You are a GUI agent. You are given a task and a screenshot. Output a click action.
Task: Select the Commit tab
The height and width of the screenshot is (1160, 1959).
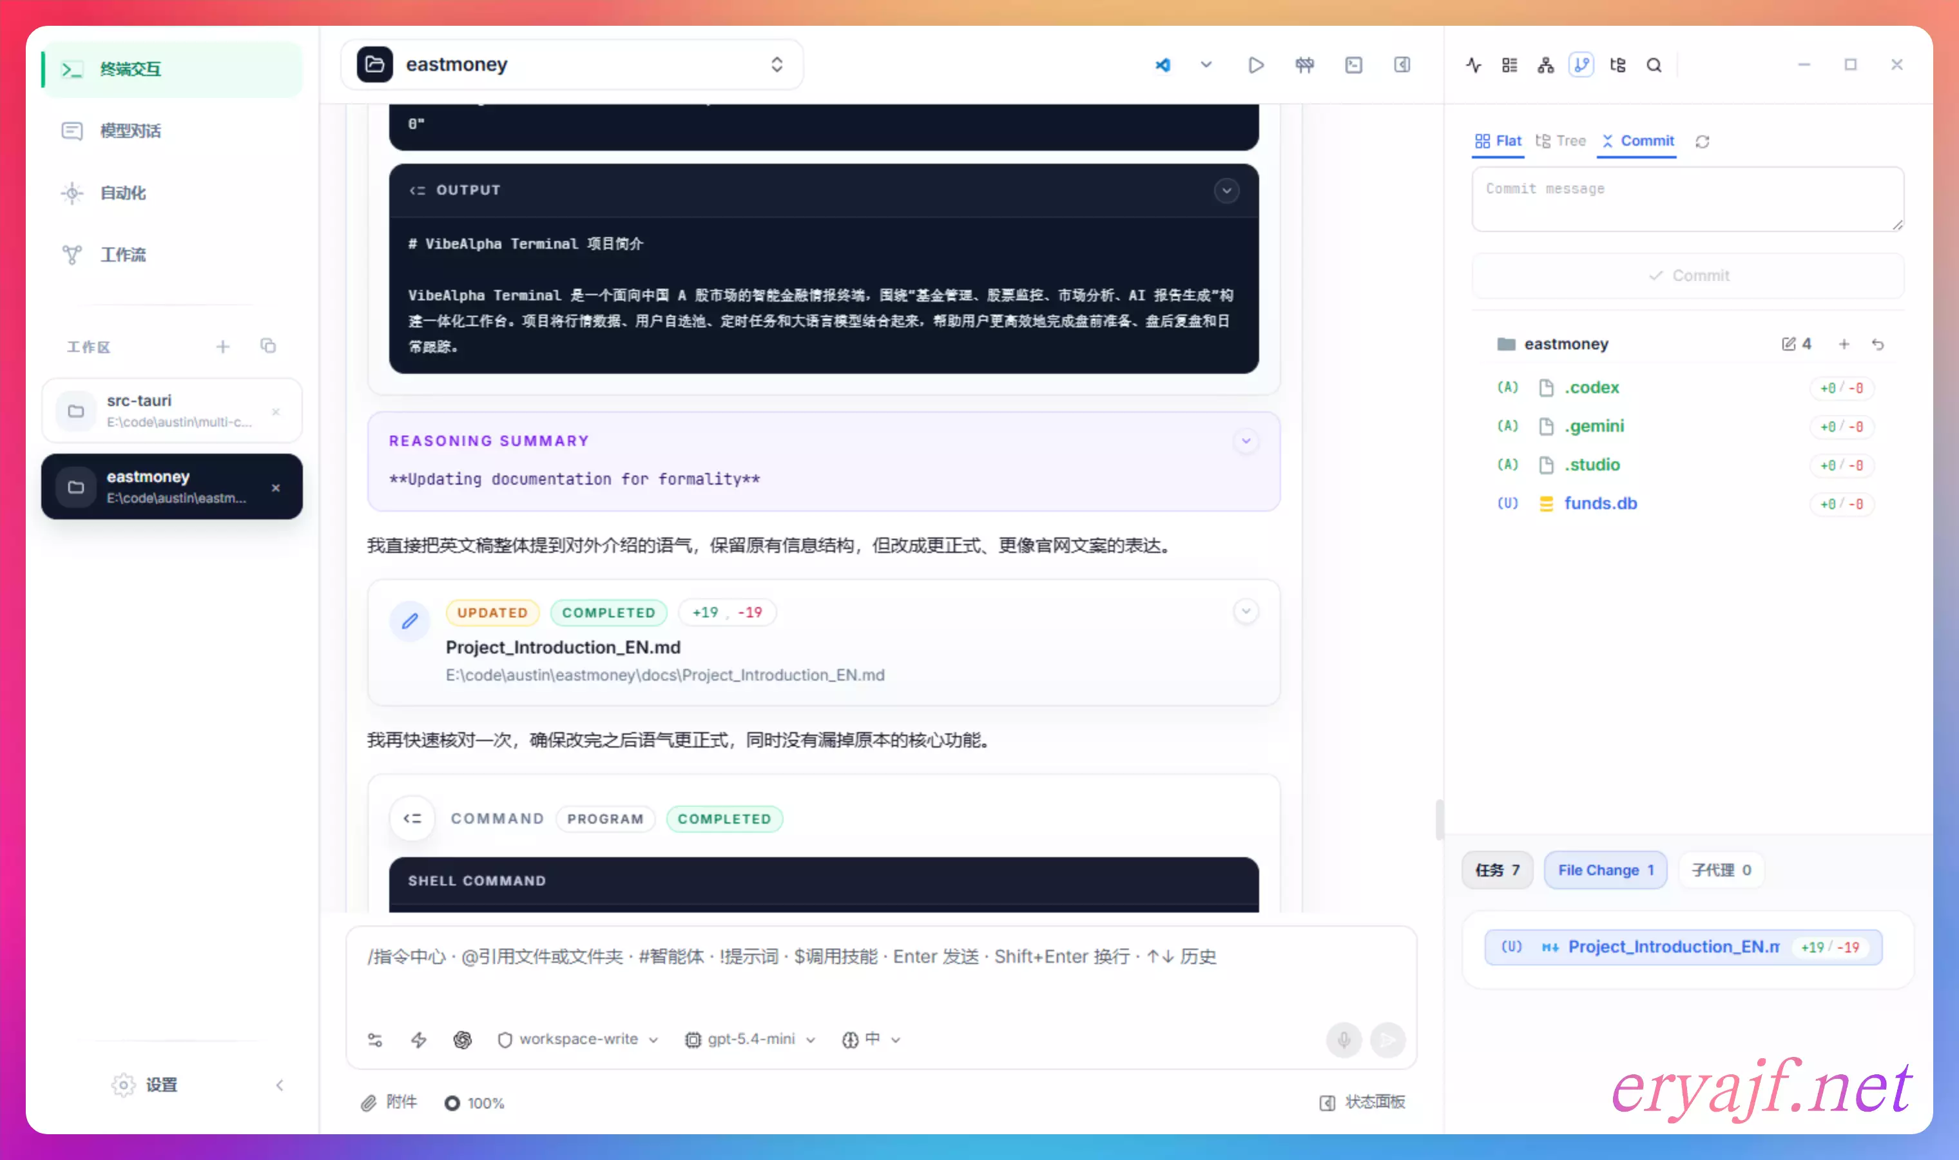pyautogui.click(x=1637, y=140)
